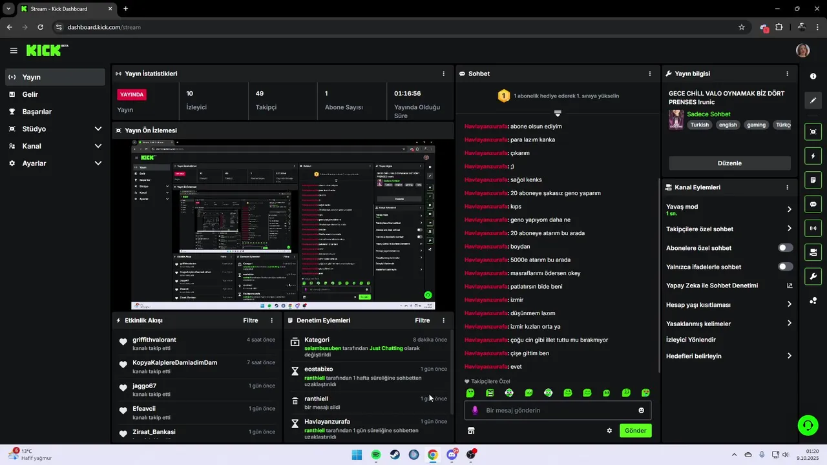
Task: Click the Stream - Kick Dashboard browser tab
Action: [66, 9]
